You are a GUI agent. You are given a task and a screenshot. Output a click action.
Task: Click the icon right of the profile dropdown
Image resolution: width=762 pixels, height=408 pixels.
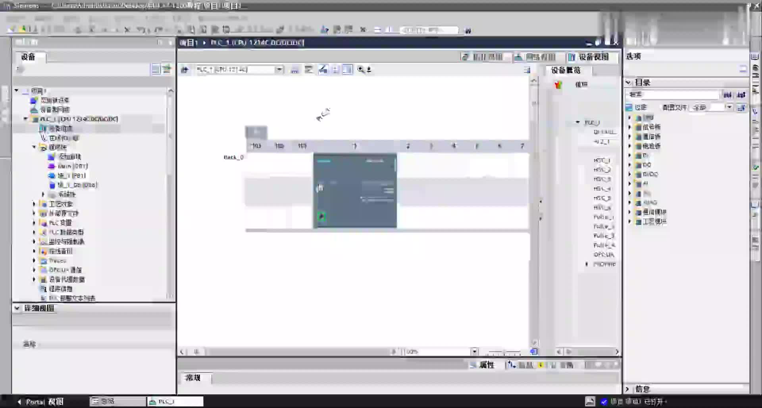click(x=741, y=108)
